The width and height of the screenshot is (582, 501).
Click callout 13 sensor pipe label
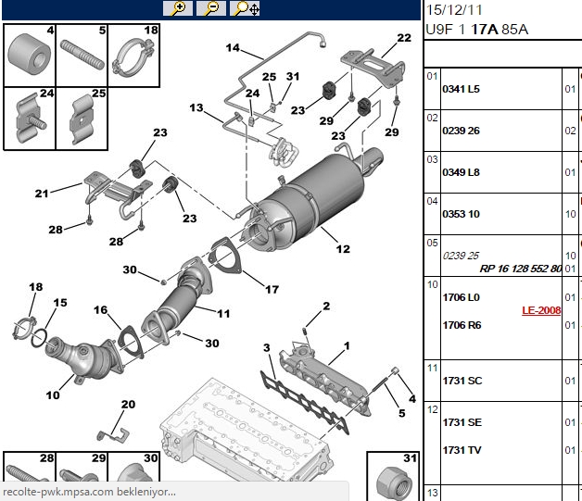coord(196,107)
